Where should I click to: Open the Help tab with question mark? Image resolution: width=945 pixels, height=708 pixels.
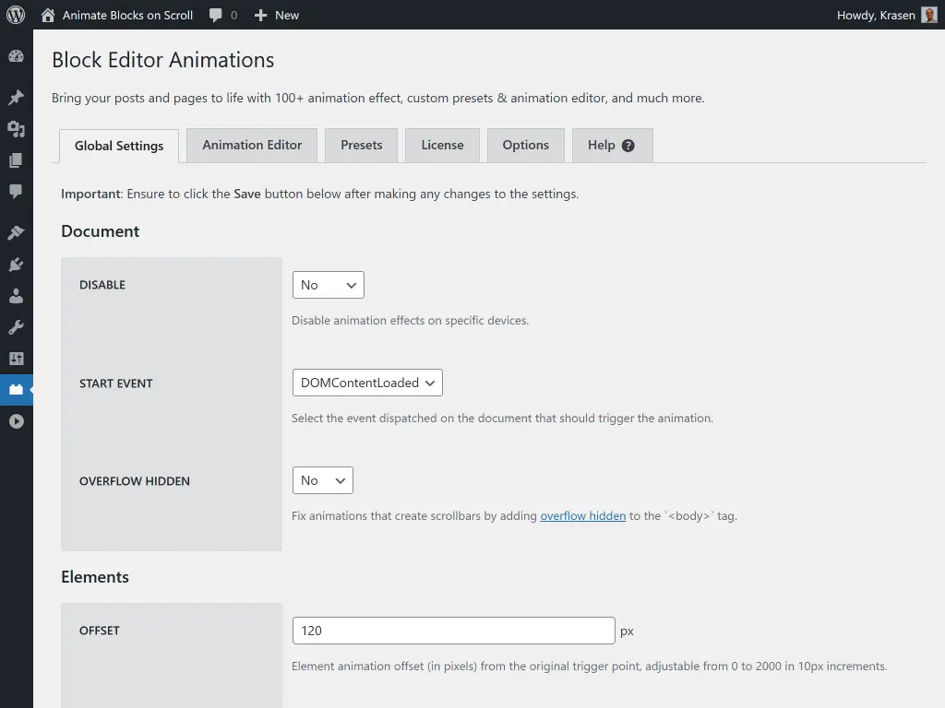click(x=612, y=145)
